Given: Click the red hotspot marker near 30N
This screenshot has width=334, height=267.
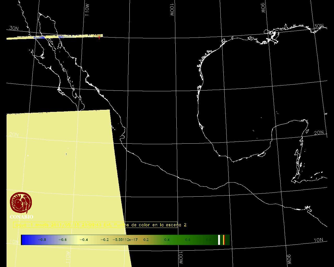Looking at the screenshot, I should [99, 38].
